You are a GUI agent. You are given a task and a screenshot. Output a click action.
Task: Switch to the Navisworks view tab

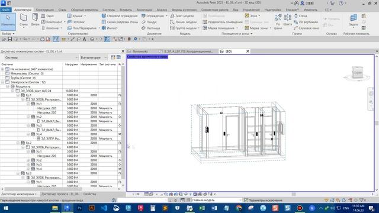pyautogui.click(x=140, y=51)
